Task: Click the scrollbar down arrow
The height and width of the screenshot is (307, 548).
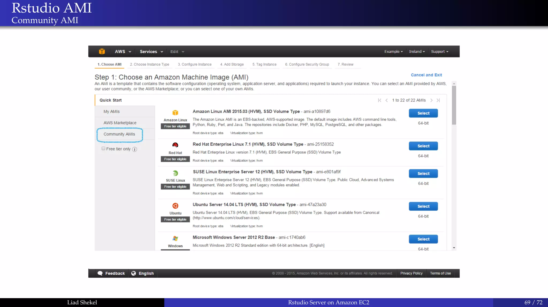Action: [x=454, y=248]
